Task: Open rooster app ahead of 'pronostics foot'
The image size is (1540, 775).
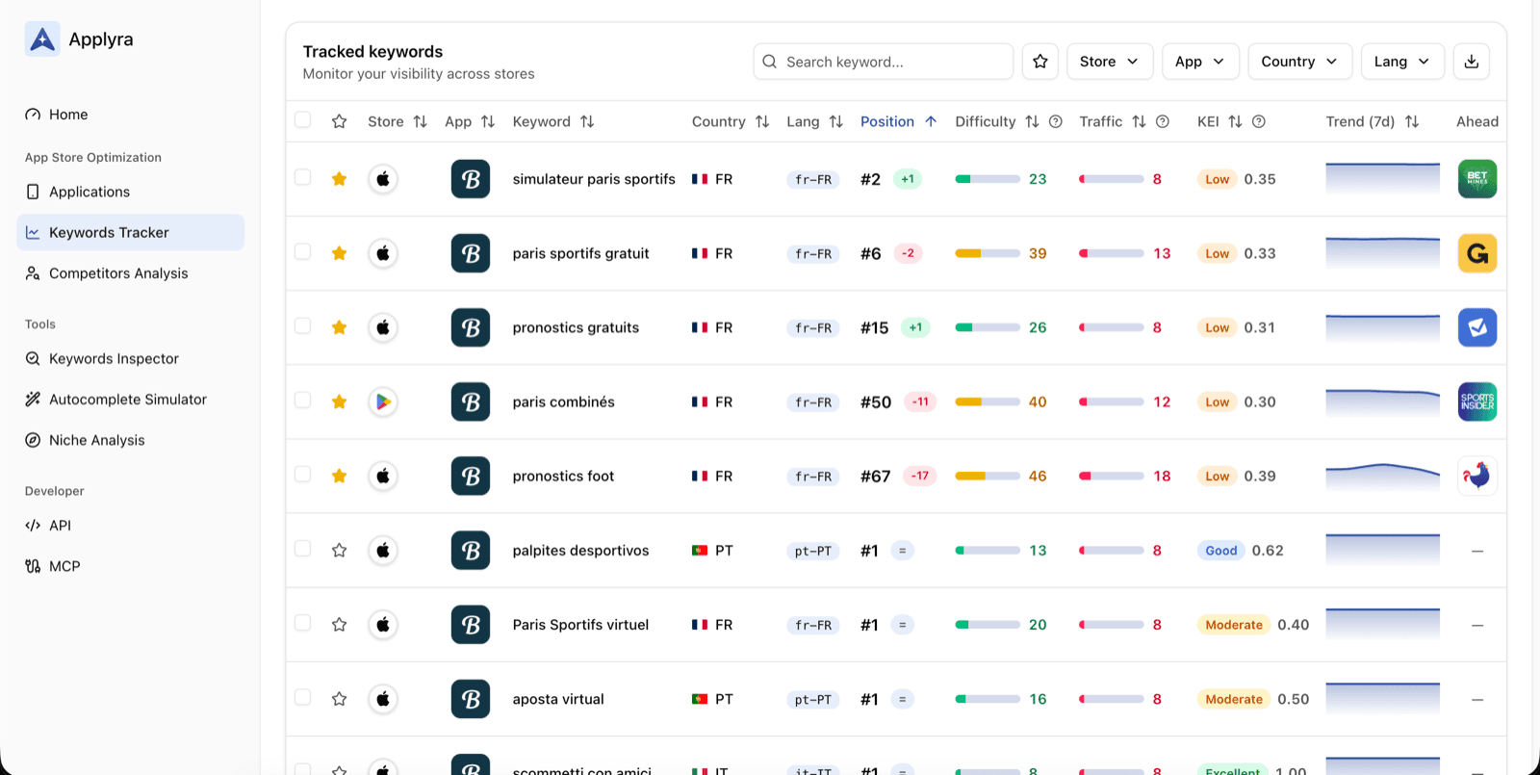Action: tap(1477, 476)
